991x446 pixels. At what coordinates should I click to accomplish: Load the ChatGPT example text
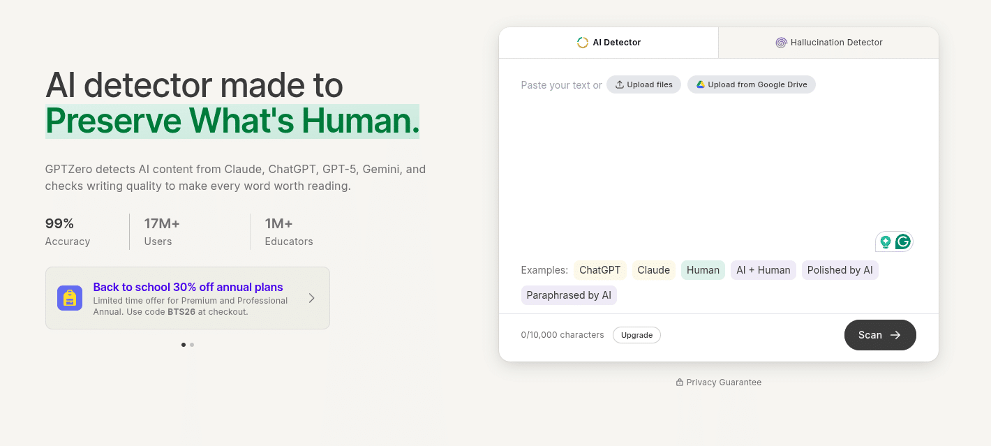(600, 270)
